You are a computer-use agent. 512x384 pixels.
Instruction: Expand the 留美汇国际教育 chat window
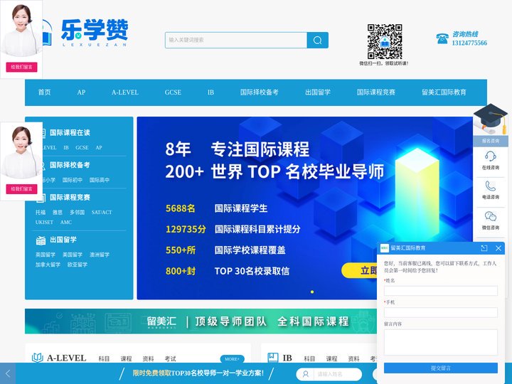tap(484, 248)
